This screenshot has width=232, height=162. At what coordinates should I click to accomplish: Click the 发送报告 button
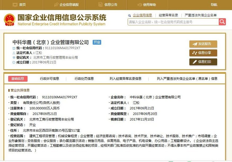point(203,44)
